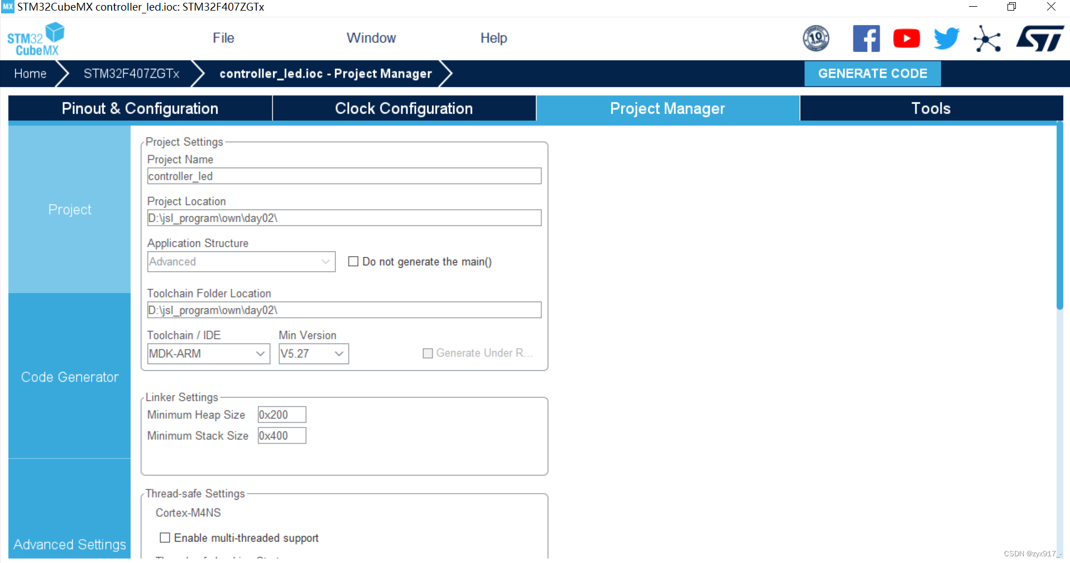Click the GENERATE CODE button

[872, 74]
